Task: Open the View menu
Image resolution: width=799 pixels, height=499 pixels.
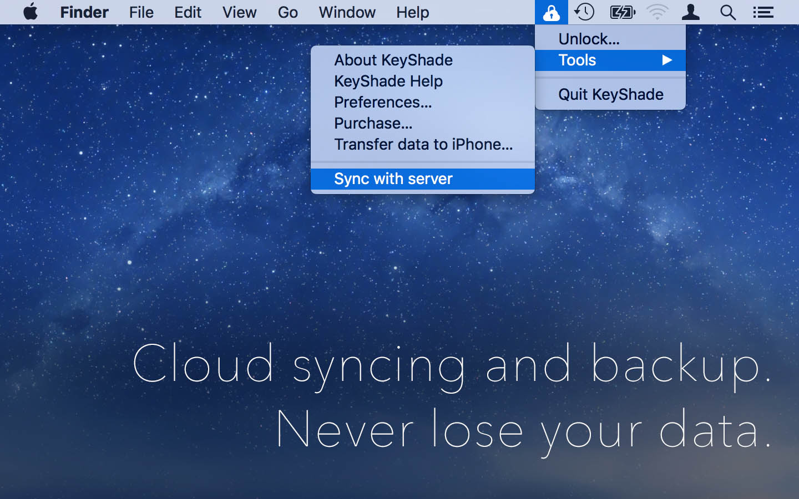Action: click(x=239, y=12)
